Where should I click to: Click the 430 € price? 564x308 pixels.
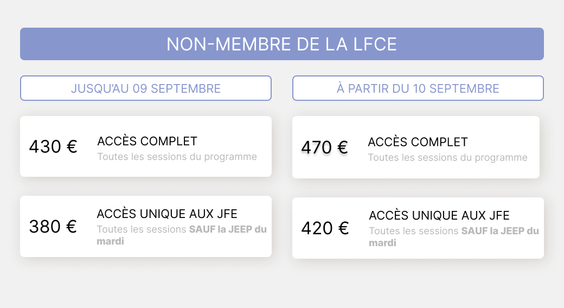click(x=53, y=146)
